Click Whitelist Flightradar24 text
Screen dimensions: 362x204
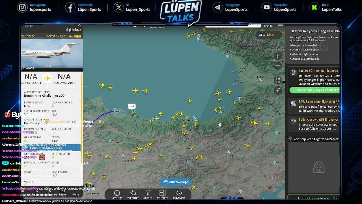(305, 54)
